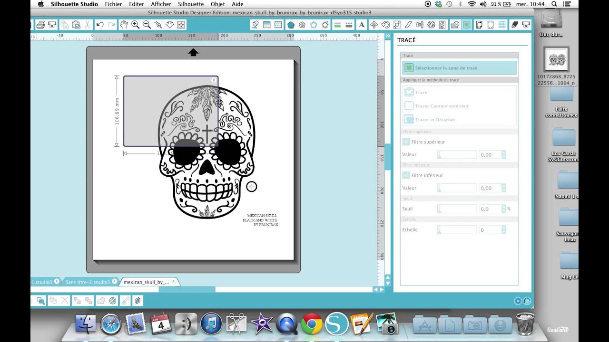Open the Box Cards SVGCuts desktop folder
Screen dimensions: 609x342
pyautogui.click(x=564, y=138)
